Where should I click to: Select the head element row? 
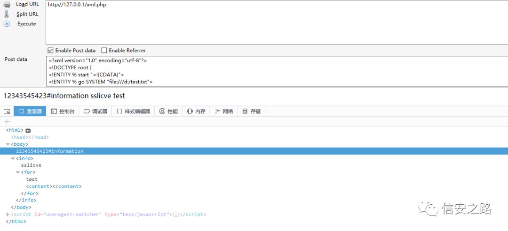click(x=30, y=137)
